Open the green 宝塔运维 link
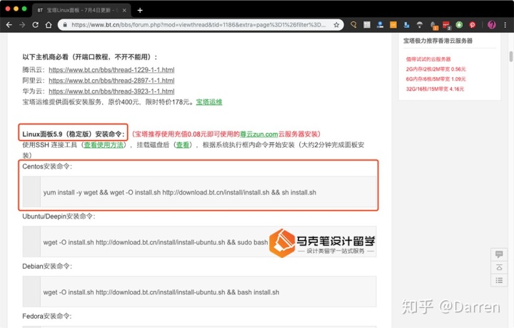Viewport: 514px width, 328px height. coord(209,102)
